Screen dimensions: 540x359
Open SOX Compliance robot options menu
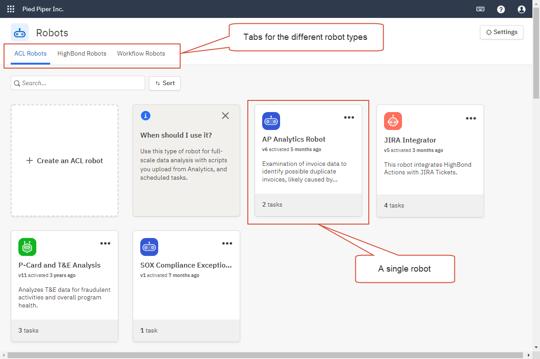[227, 243]
